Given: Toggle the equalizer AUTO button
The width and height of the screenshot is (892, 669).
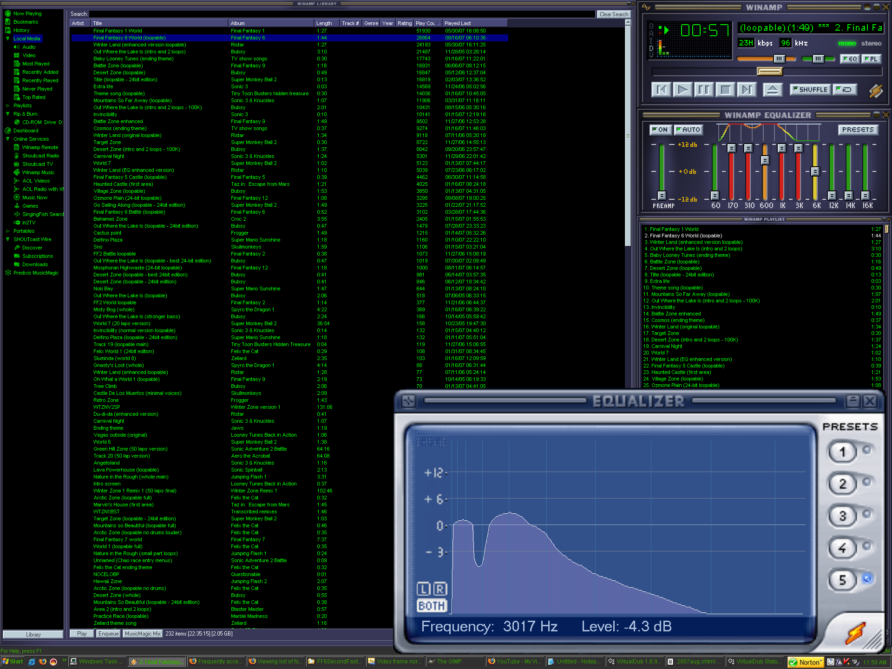Looking at the screenshot, I should 688,130.
